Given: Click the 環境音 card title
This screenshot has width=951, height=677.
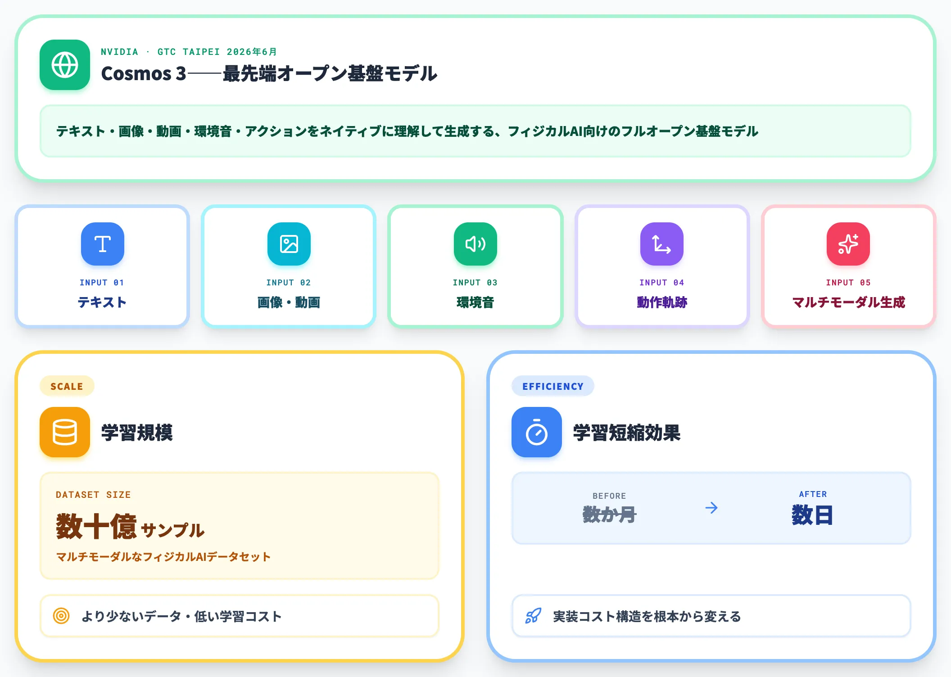Looking at the screenshot, I should (x=475, y=302).
